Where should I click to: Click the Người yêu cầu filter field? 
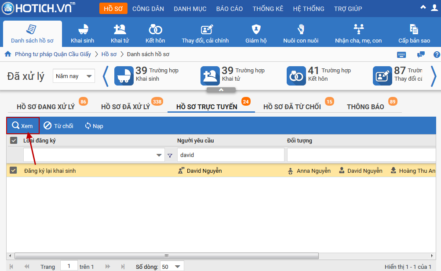pos(230,155)
